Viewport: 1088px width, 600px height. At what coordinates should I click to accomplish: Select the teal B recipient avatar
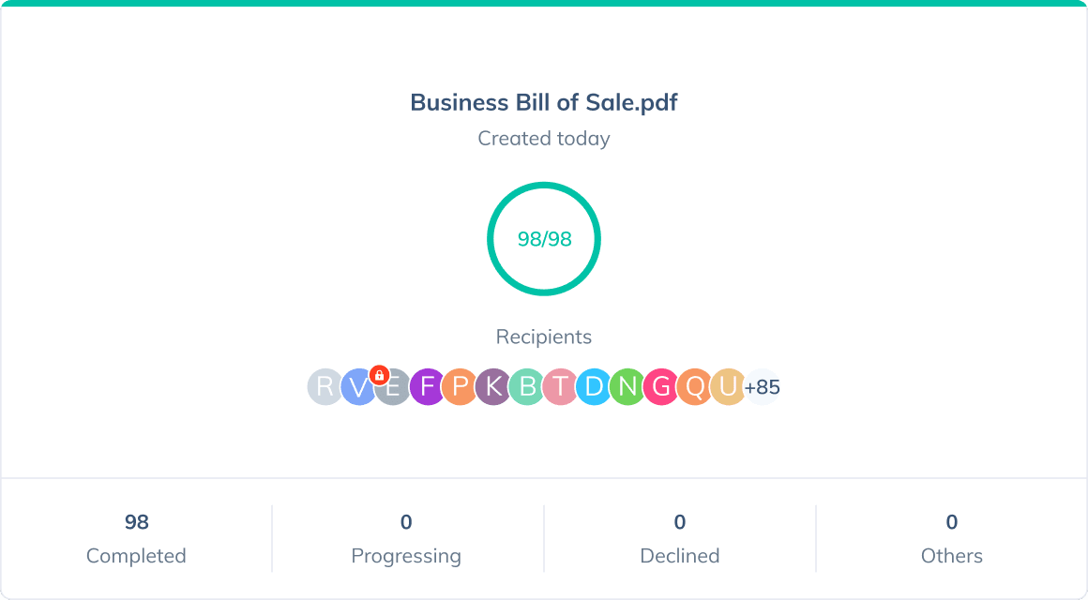pos(527,386)
